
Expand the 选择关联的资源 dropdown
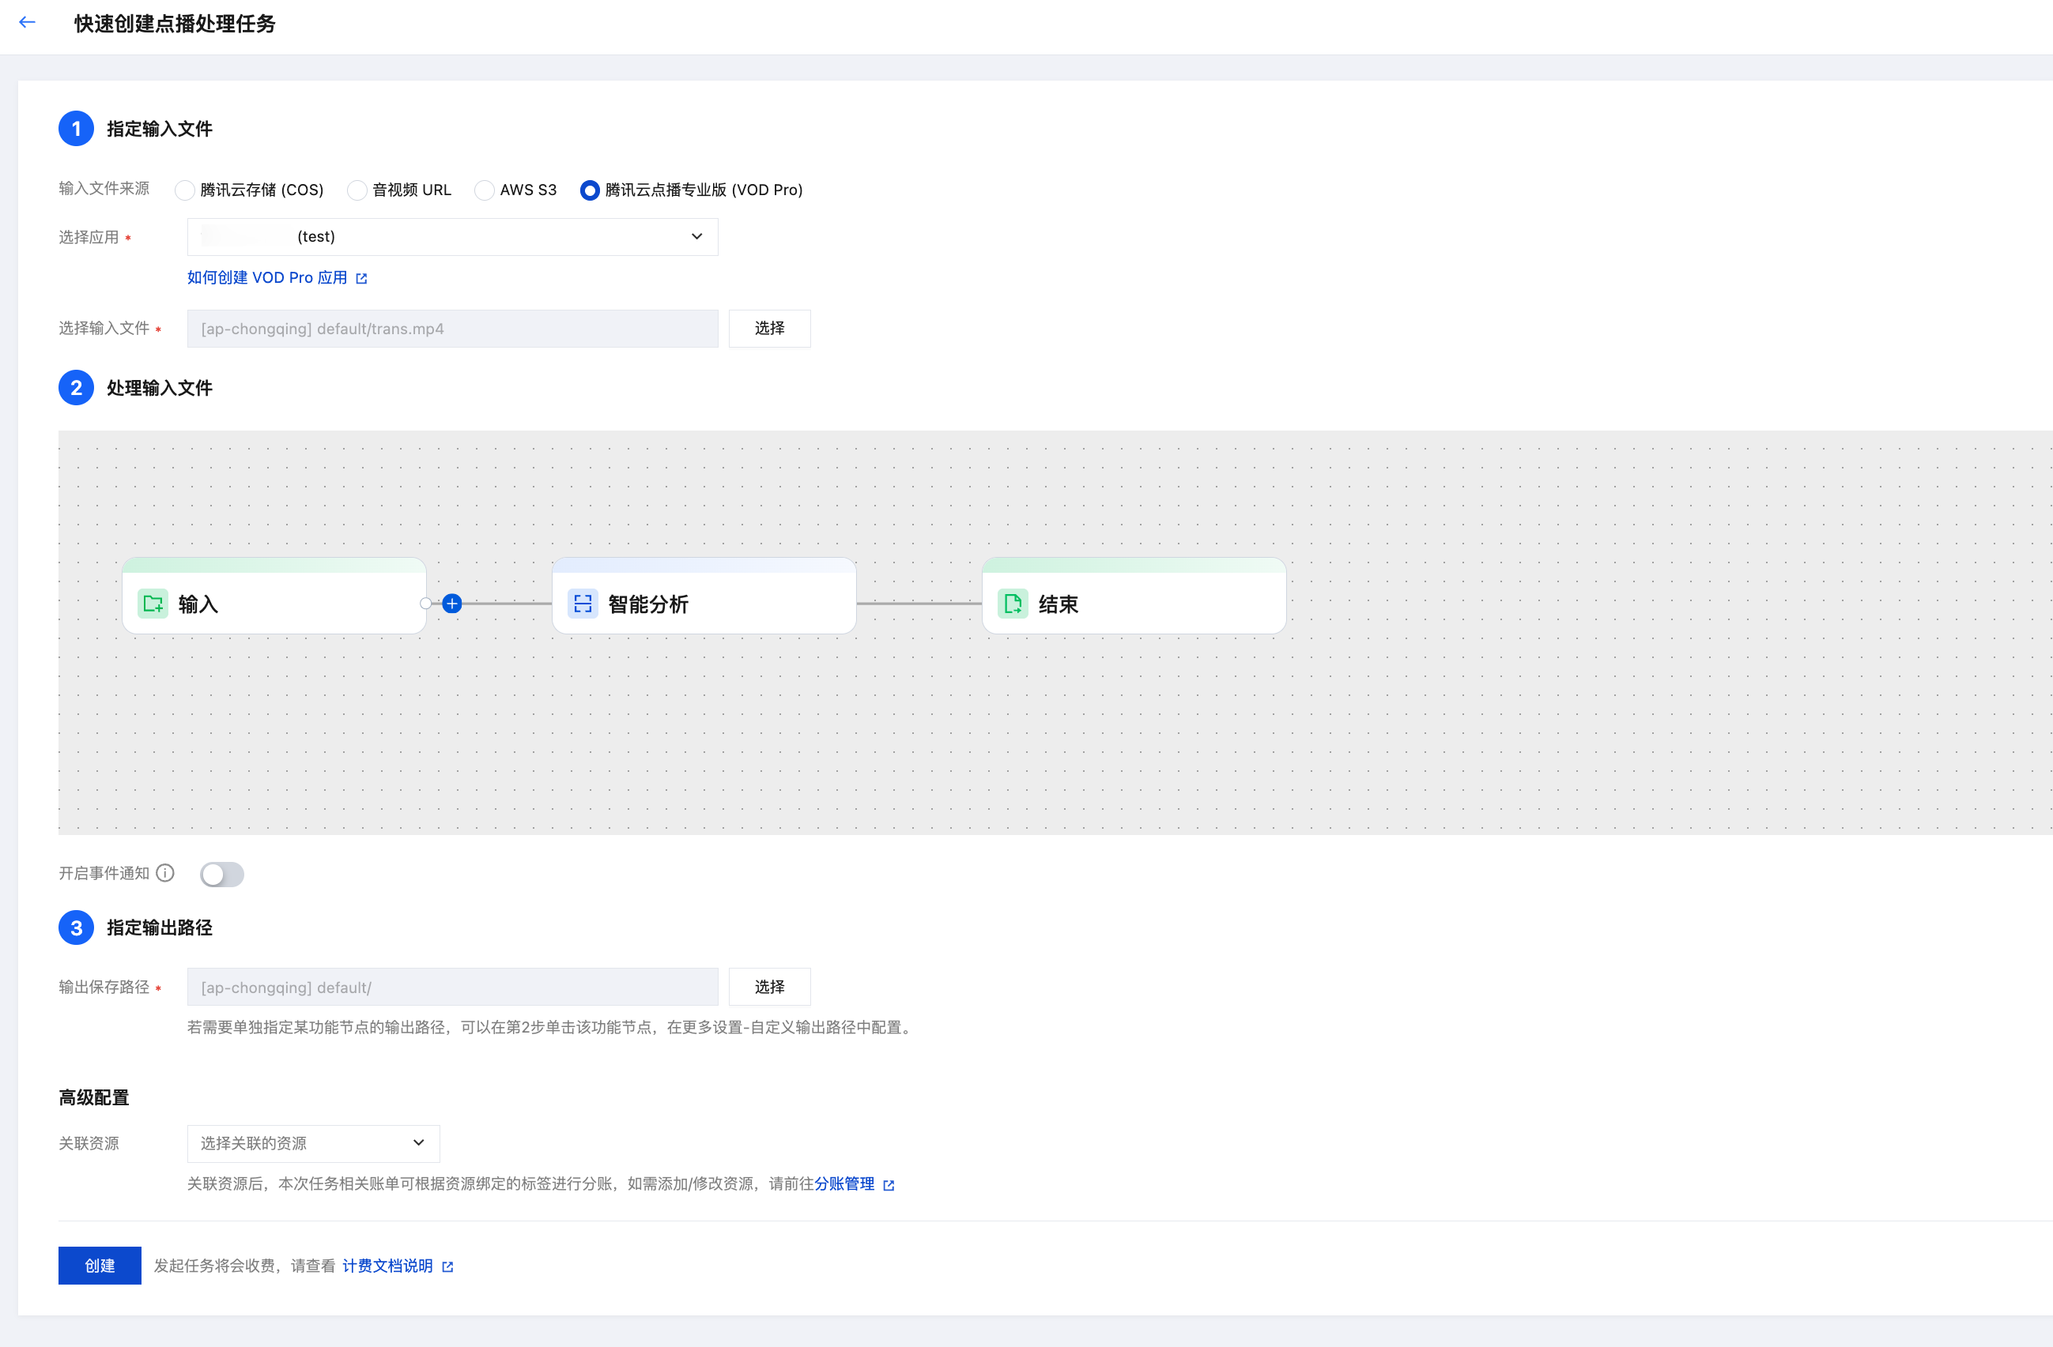(313, 1144)
